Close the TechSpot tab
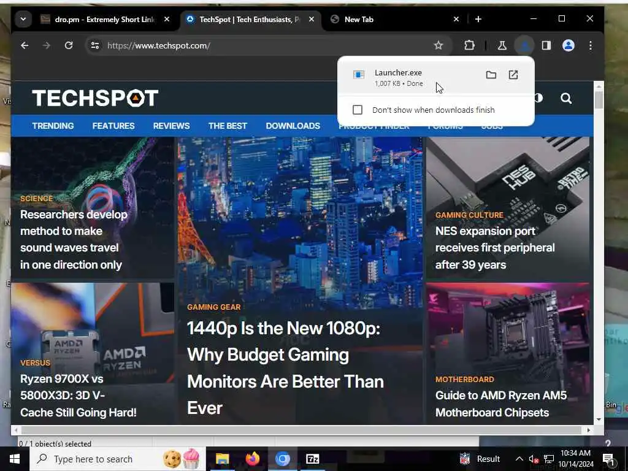 tap(311, 19)
